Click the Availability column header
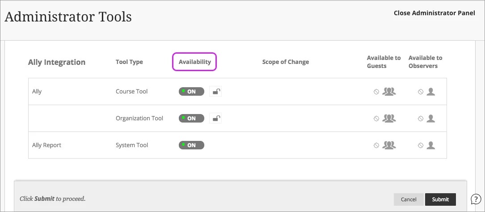The image size is (485, 212). tap(194, 62)
